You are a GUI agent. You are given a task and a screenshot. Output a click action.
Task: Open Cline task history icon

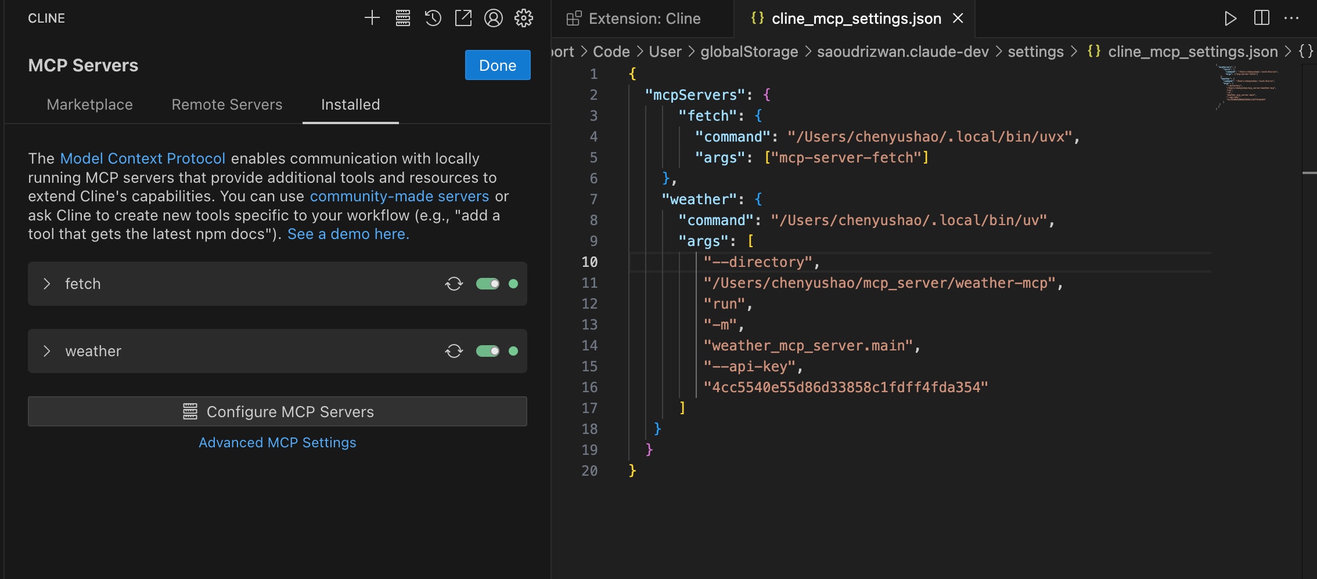click(x=433, y=19)
